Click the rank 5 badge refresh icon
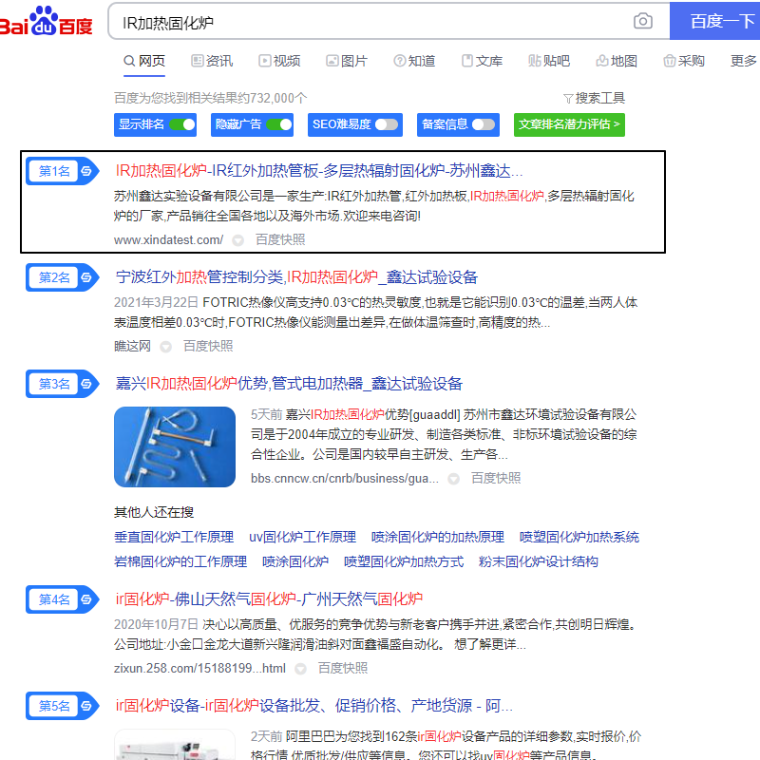 pos(86,706)
